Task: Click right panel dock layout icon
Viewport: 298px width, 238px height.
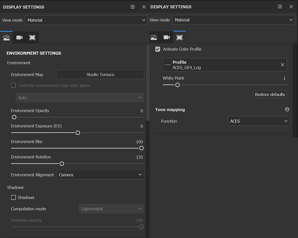Action: [280, 7]
